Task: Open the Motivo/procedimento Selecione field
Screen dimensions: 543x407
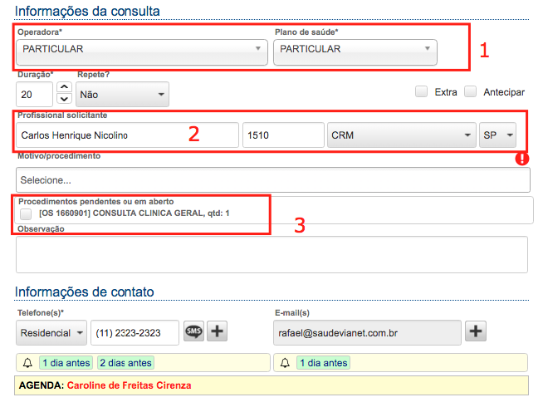Action: (273, 180)
